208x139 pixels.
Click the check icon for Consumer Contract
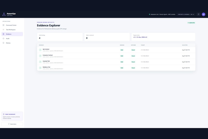tap(40, 56)
